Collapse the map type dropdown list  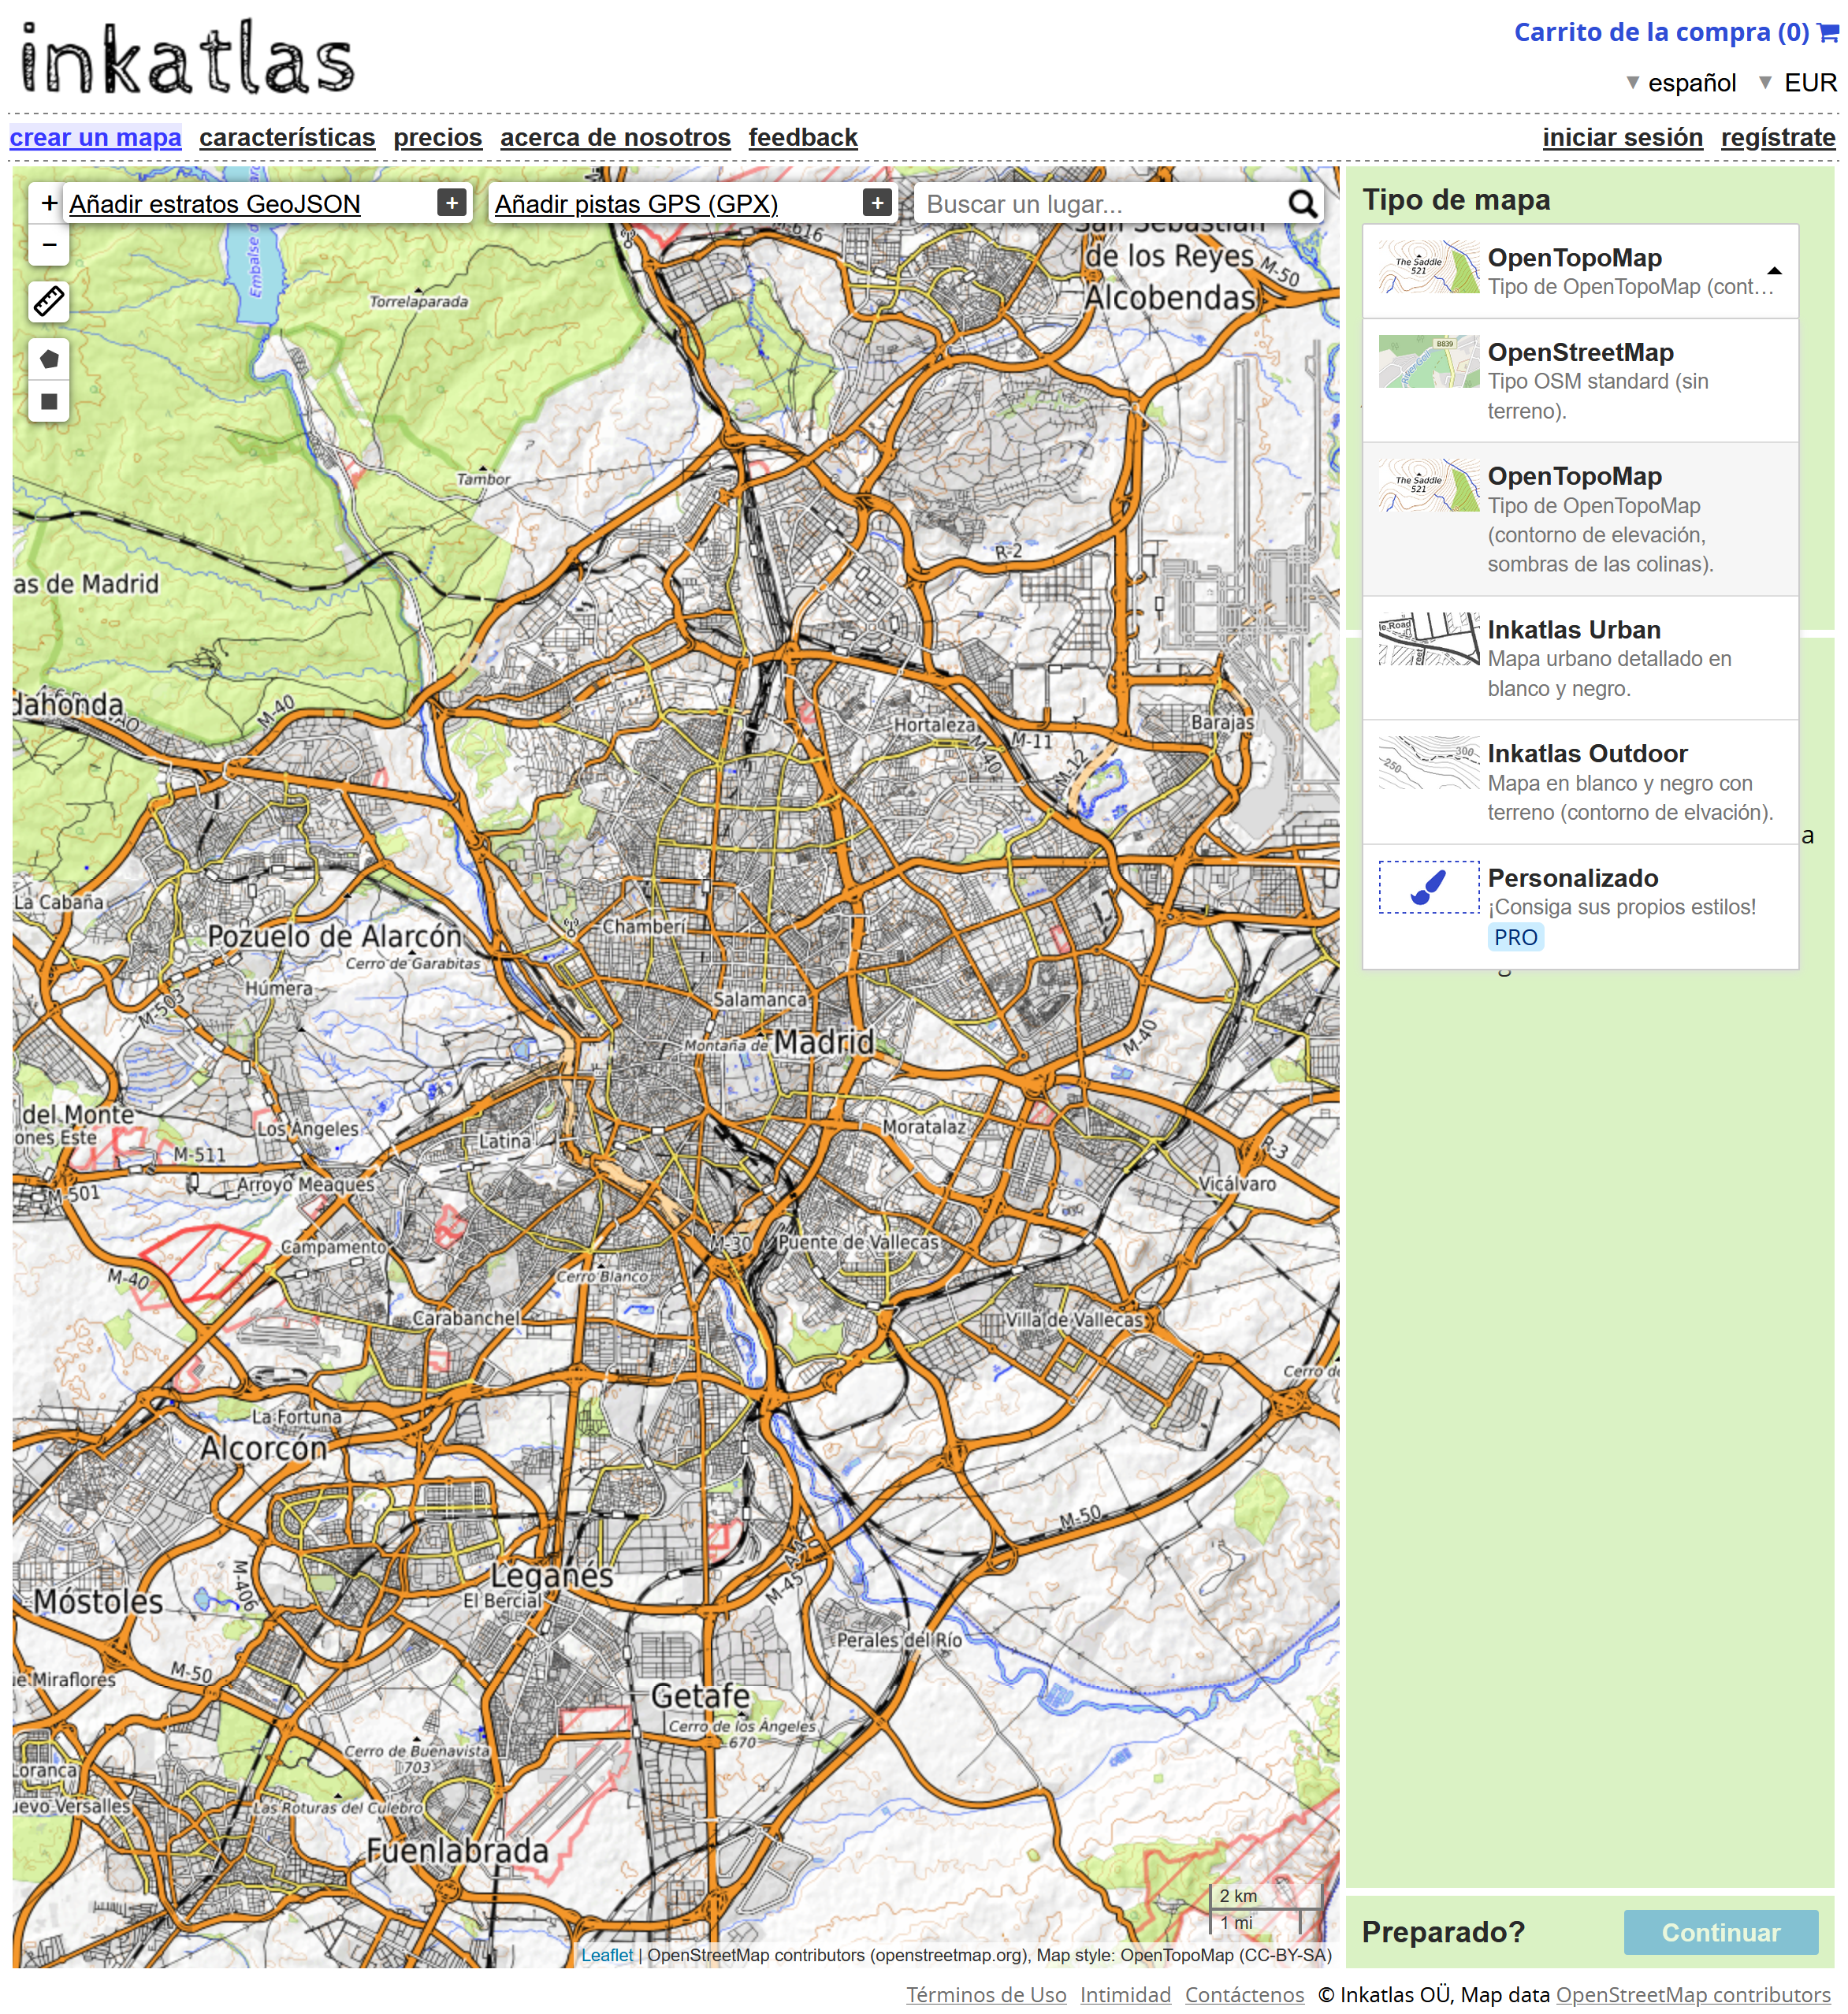1774,271
